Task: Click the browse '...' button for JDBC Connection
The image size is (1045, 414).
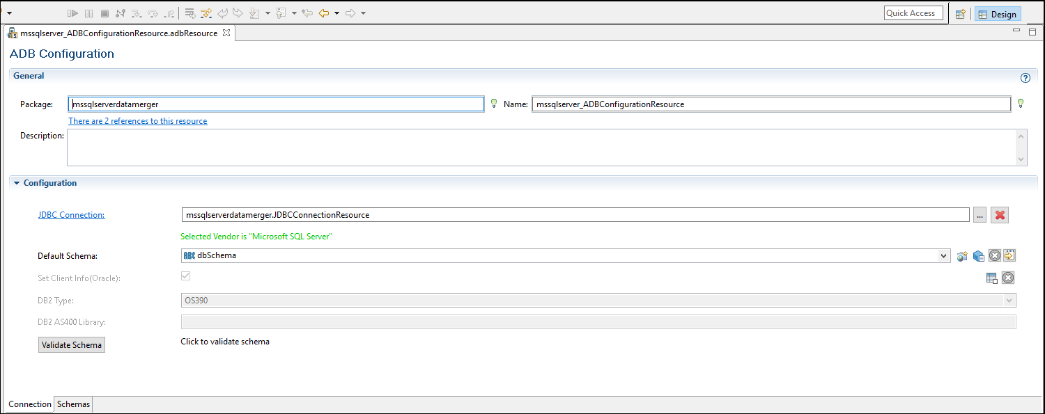Action: click(980, 215)
